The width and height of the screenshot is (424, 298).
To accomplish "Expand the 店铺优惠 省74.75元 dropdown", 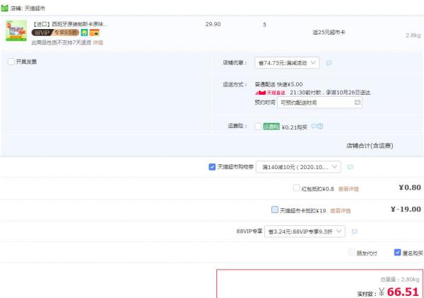I will point(287,63).
